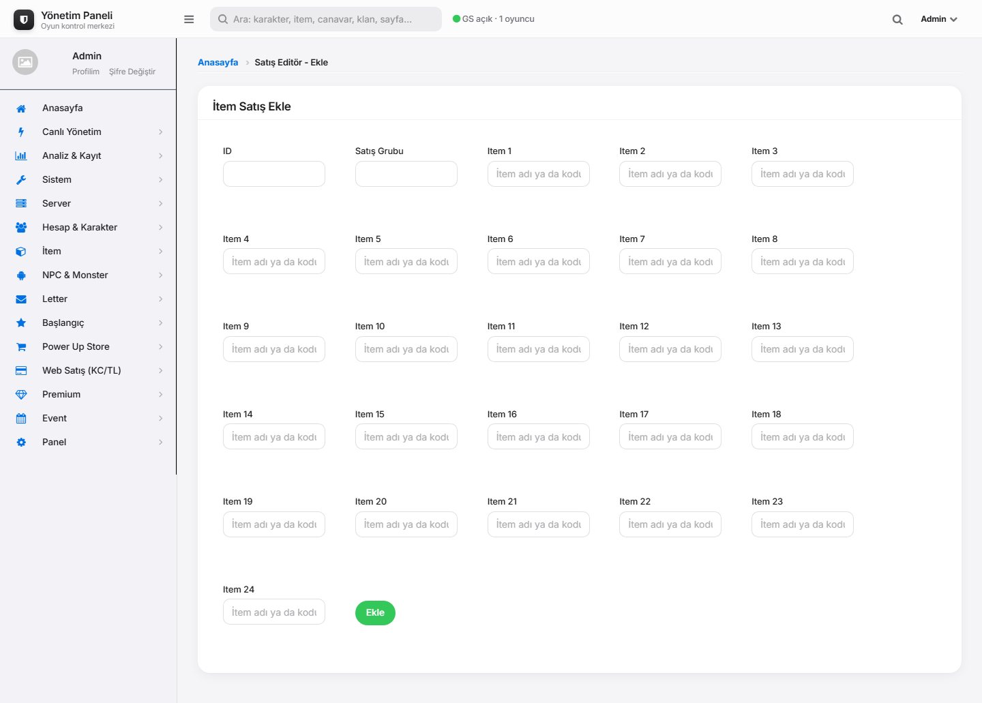The height and width of the screenshot is (703, 982).
Task: Click the Anasayfa home icon in sidebar
Action: (21, 108)
